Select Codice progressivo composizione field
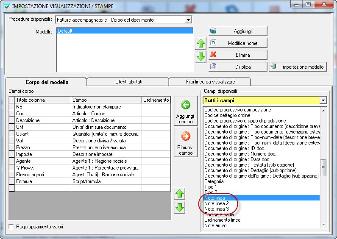This screenshot has height=239, width=337. [x=262, y=110]
